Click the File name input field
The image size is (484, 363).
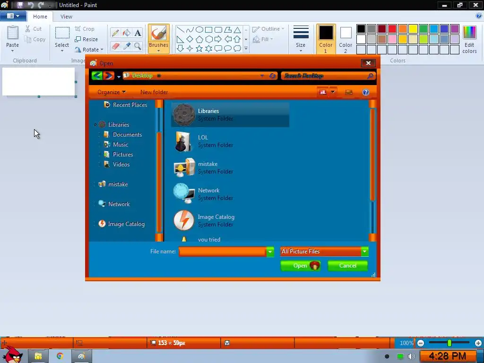[x=222, y=251]
